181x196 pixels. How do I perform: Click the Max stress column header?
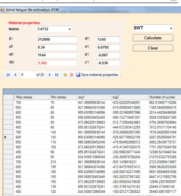tap(31, 97)
